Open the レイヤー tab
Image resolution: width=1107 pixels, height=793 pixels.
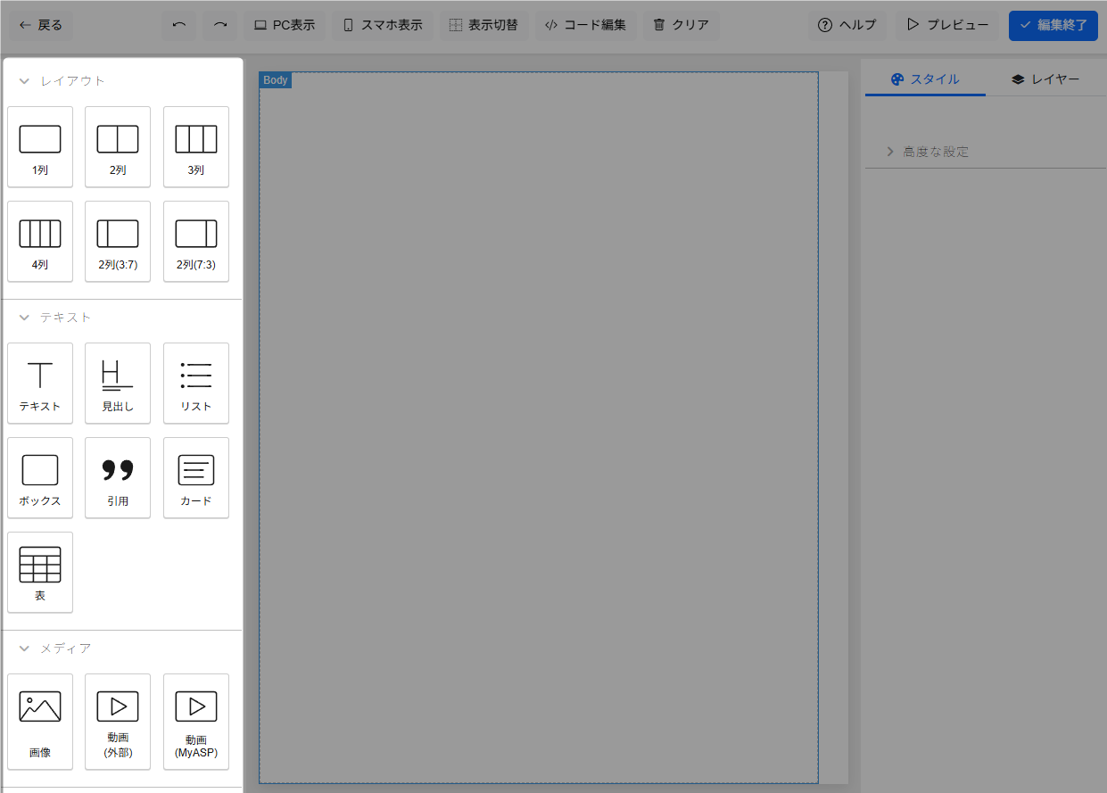(x=1045, y=79)
